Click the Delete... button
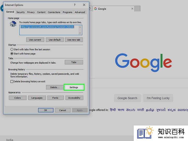The height and width of the screenshot is (141, 188). pos(55,87)
